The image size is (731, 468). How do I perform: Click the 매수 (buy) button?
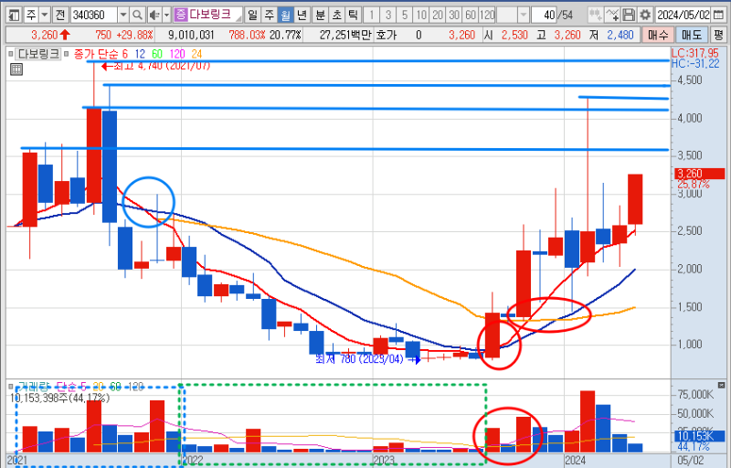click(x=658, y=35)
